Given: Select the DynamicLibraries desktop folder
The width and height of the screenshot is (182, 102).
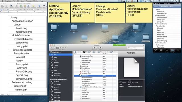Looking at the screenshot, I should 84,37.
